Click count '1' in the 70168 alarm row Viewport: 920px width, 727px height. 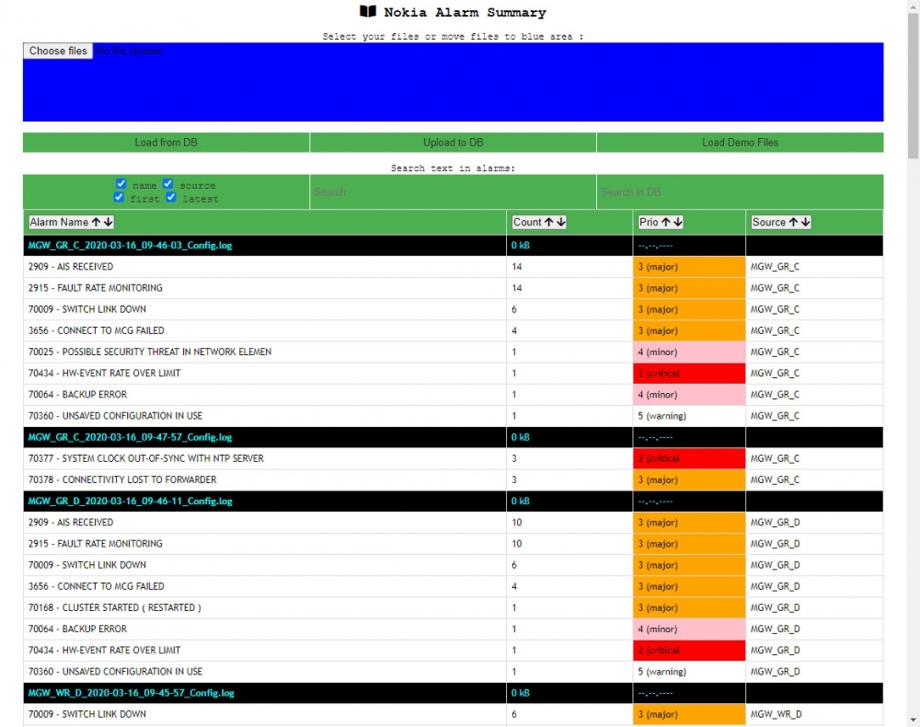tap(514, 608)
